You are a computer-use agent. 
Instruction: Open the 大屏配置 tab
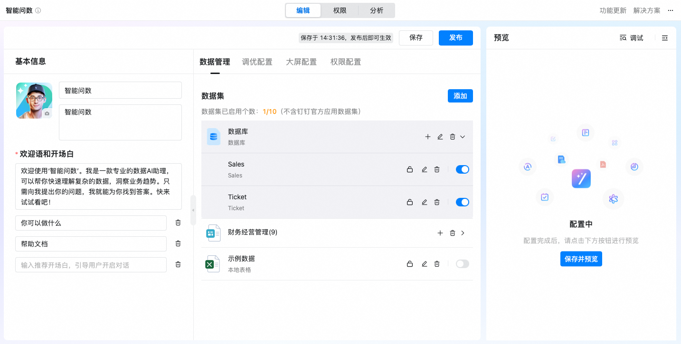[302, 62]
